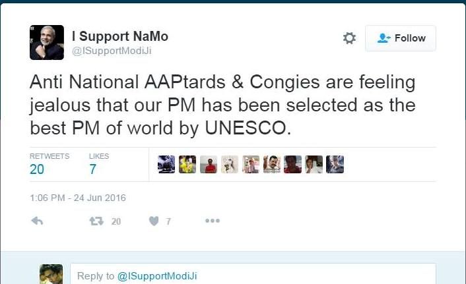Open the tweet timestamp 1:06 PM - 24 Jun 2016
The width and height of the screenshot is (466, 284).
pos(78,198)
